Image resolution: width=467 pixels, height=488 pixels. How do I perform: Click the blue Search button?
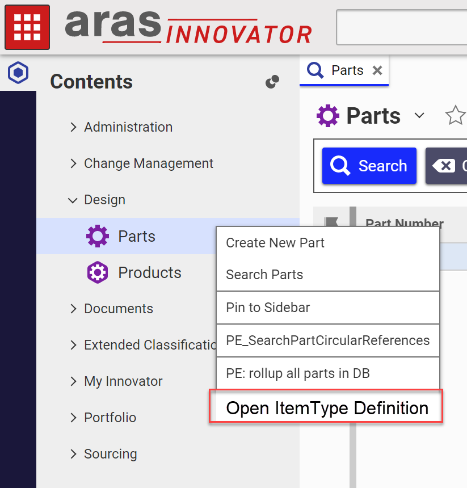click(x=369, y=166)
